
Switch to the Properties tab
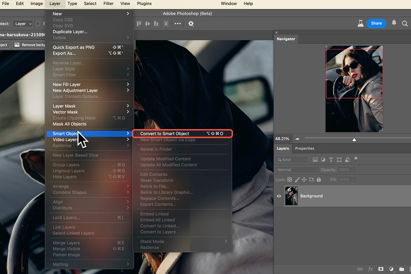304,148
